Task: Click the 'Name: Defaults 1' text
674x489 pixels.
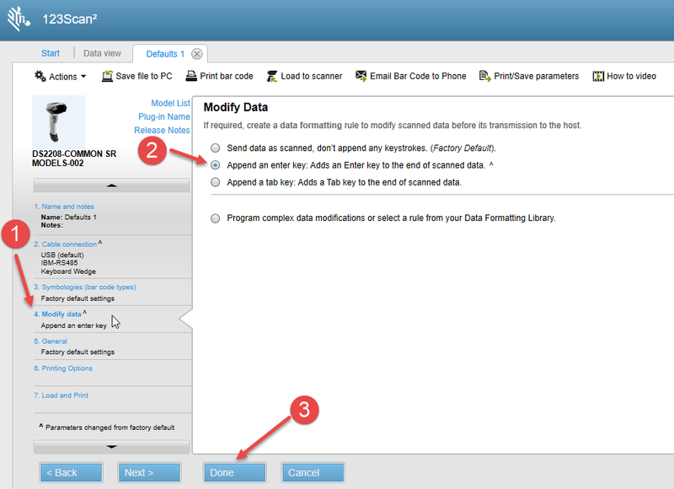Action: [x=69, y=218]
